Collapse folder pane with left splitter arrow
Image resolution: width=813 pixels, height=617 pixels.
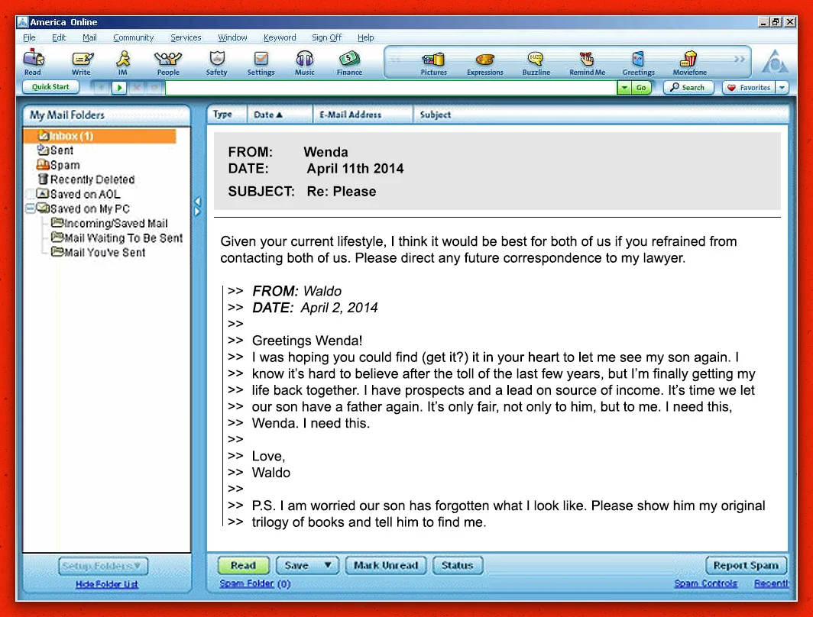(x=198, y=202)
